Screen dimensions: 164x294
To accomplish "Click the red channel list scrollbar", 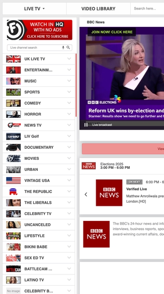I will tap(76, 85).
